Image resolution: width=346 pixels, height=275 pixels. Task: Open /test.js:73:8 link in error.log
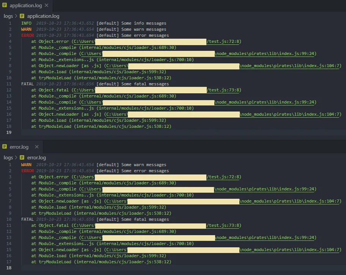(223, 226)
